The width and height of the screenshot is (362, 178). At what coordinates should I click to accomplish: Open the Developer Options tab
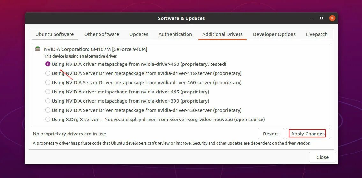point(274,34)
